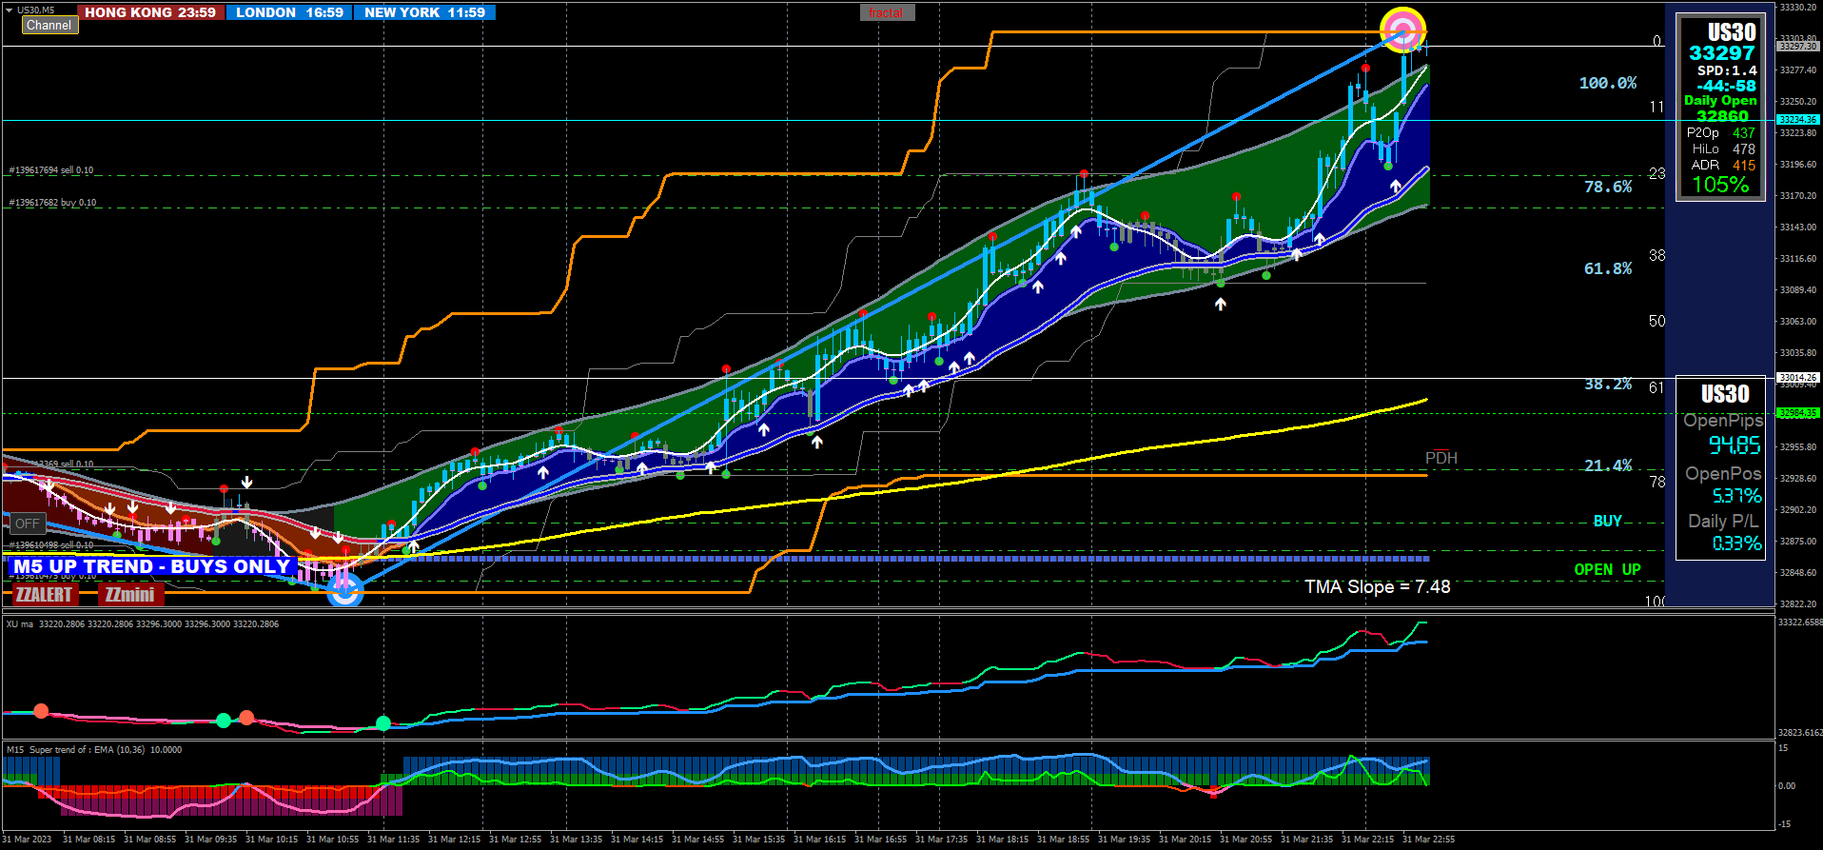Click the 33014.26 price tag

pyautogui.click(x=1797, y=378)
